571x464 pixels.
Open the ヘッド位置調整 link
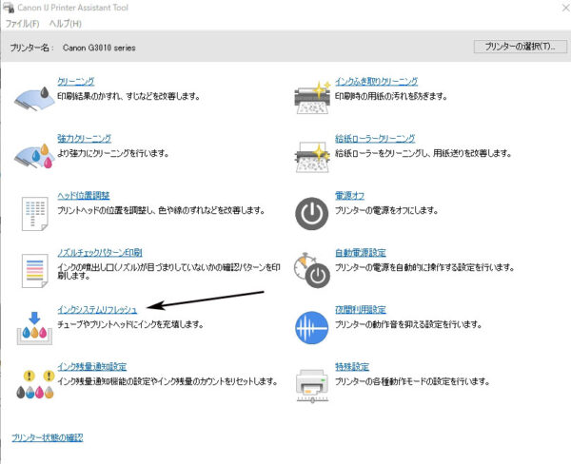pyautogui.click(x=84, y=196)
